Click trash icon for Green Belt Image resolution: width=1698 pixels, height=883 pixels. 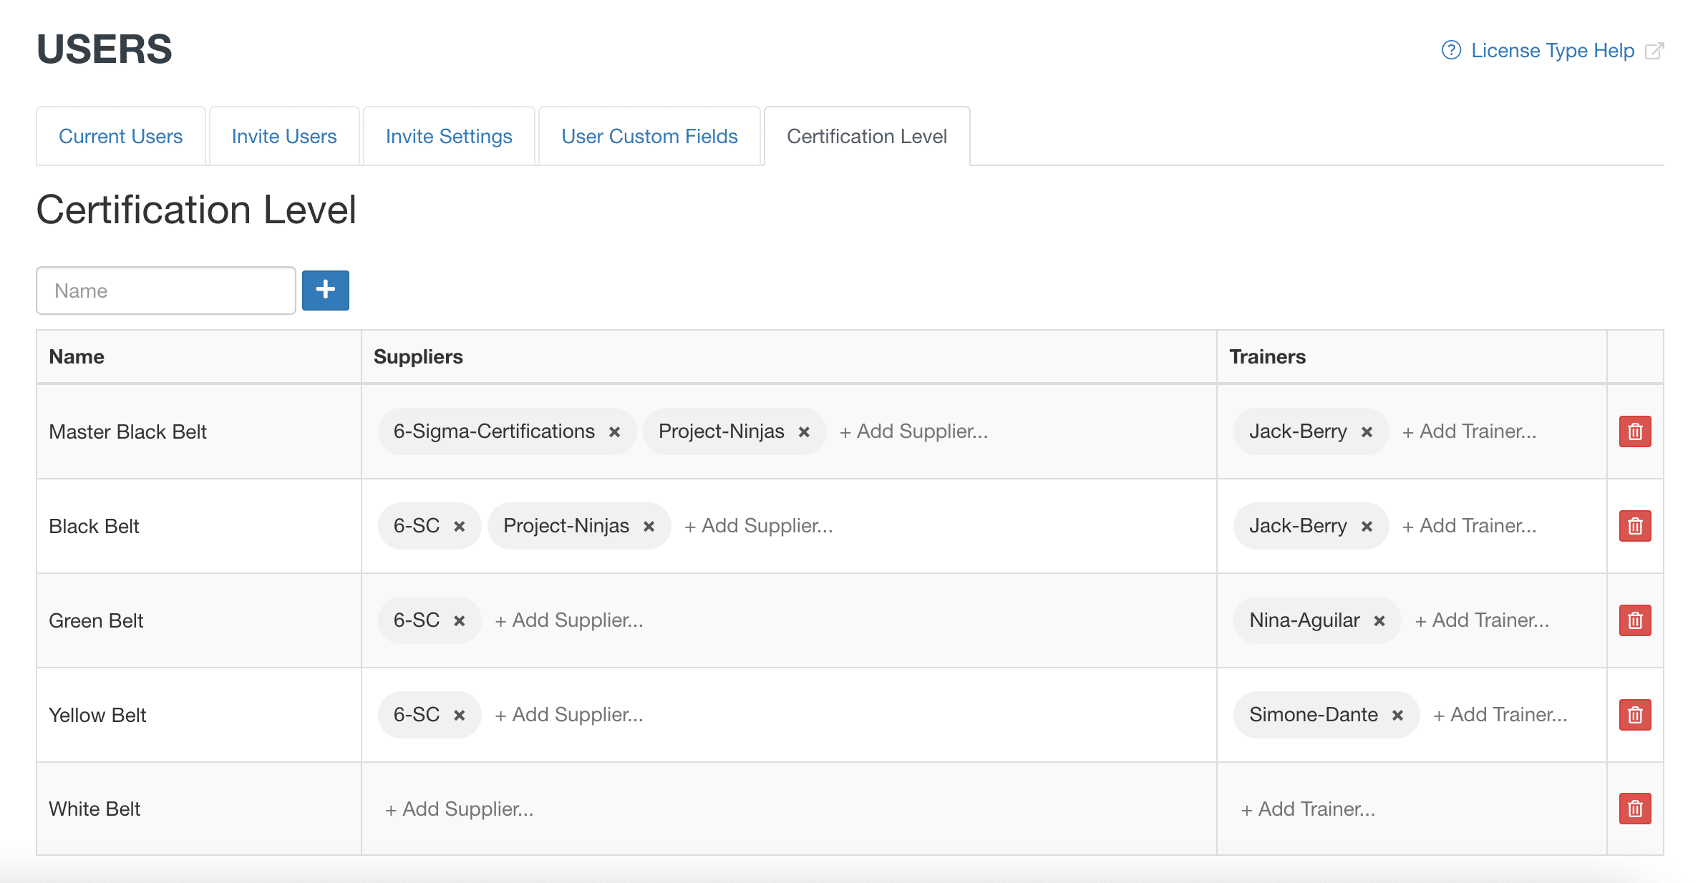point(1635,620)
